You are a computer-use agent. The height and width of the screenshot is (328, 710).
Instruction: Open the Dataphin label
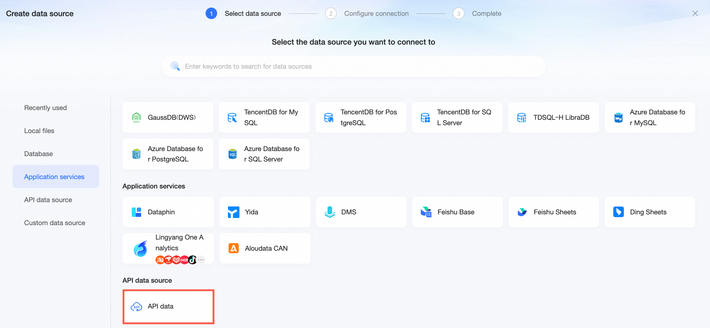click(161, 212)
